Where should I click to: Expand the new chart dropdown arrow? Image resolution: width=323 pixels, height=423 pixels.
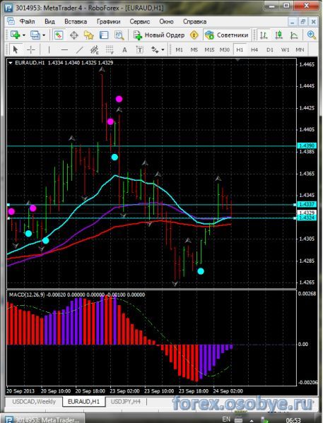coord(24,35)
